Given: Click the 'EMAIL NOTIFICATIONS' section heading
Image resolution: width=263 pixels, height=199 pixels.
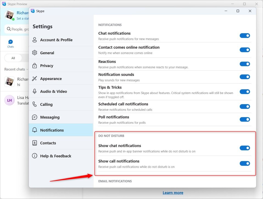Looking at the screenshot, I should click(115, 181).
